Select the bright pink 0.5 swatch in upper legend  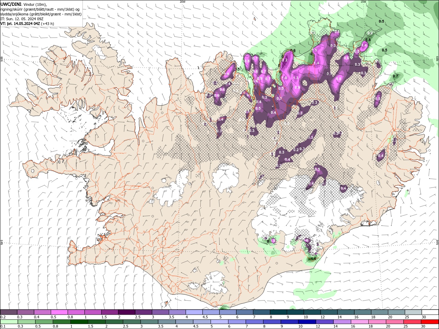click(x=59, y=312)
